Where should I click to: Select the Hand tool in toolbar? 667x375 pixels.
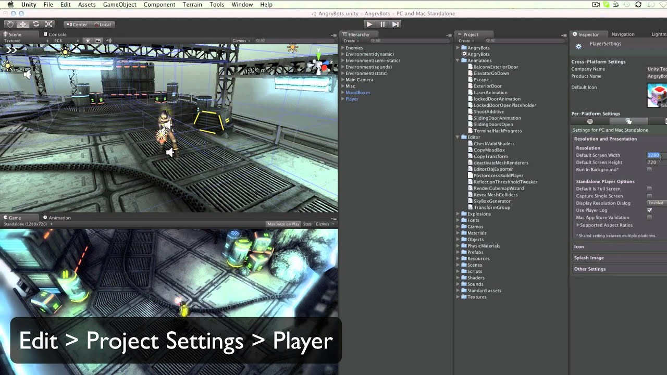pos(10,24)
